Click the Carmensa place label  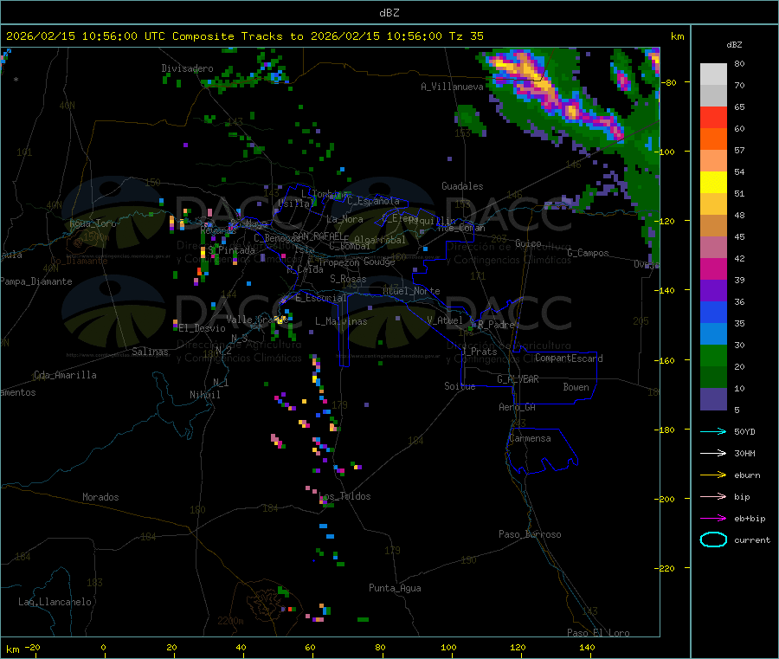pyautogui.click(x=530, y=438)
